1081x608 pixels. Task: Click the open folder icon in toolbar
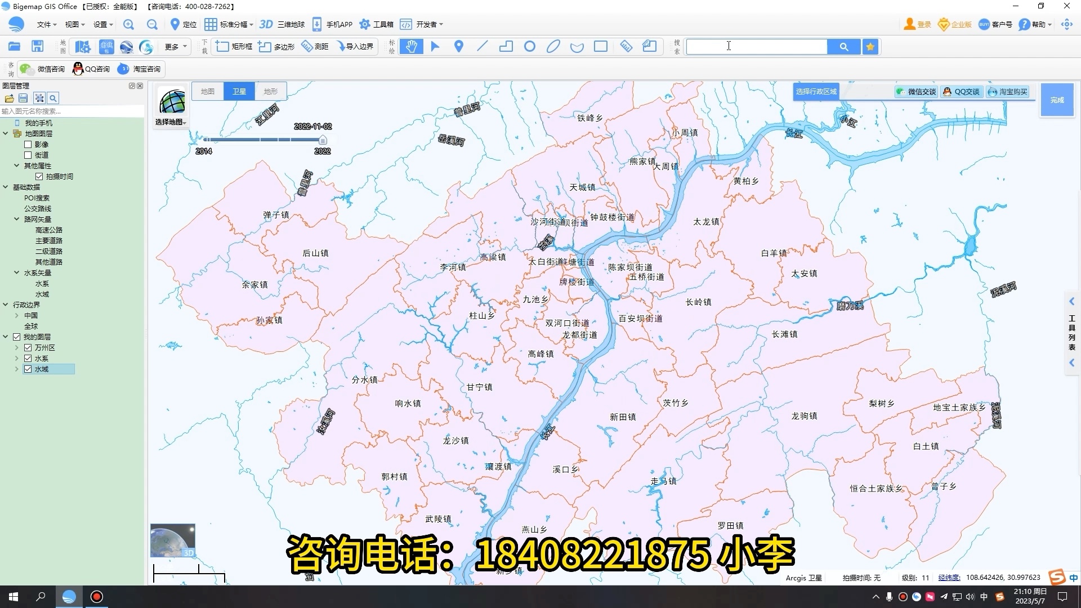[x=15, y=46]
